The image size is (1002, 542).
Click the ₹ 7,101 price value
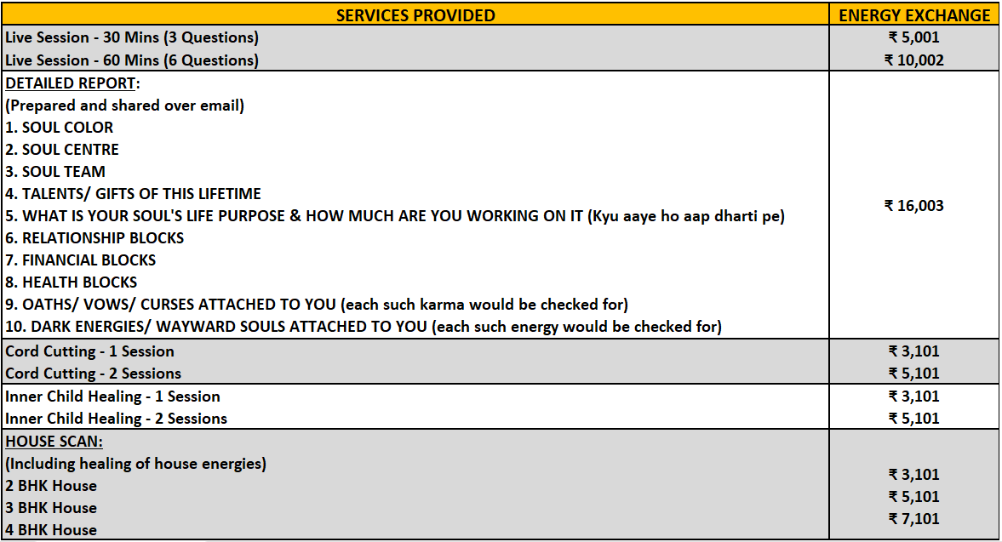(x=913, y=519)
